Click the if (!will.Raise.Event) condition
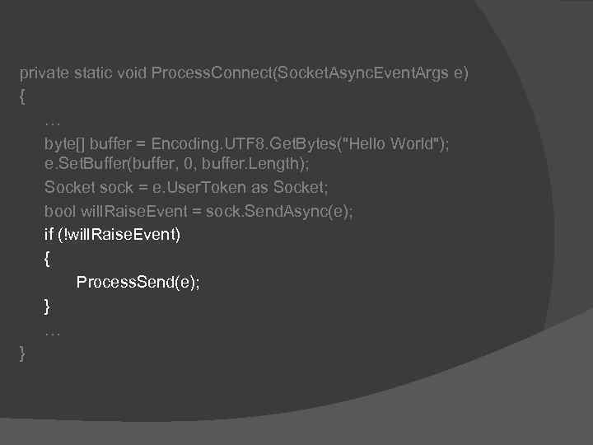The image size is (593, 445). point(112,234)
